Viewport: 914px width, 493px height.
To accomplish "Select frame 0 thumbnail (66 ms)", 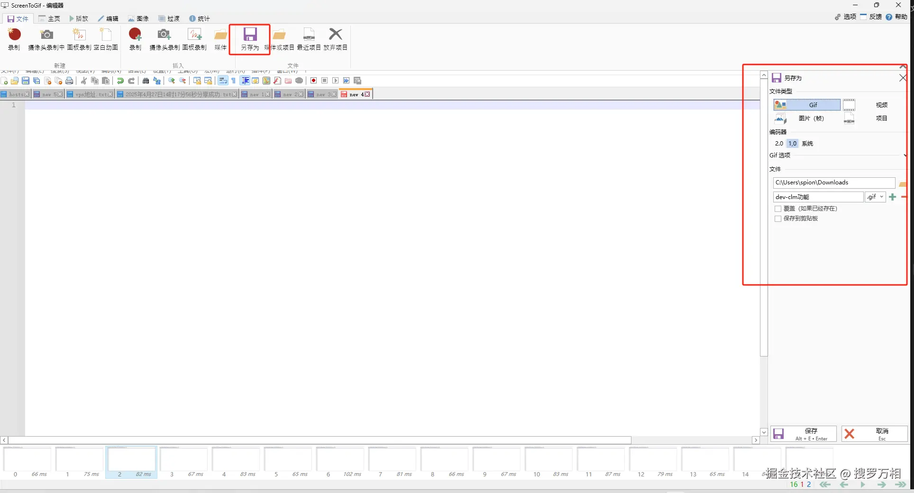I will [x=27, y=462].
